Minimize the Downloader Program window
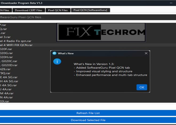Screen dimensions: 176x125 click(x=171, y=3)
